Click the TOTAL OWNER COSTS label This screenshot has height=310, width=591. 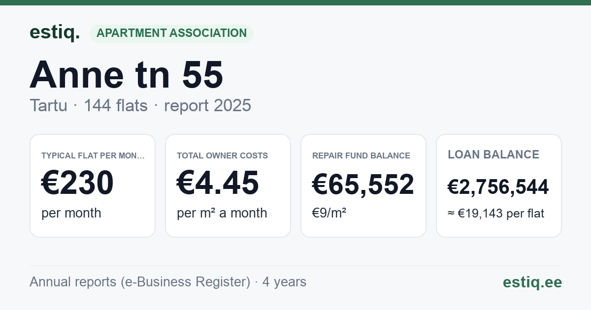click(x=223, y=155)
